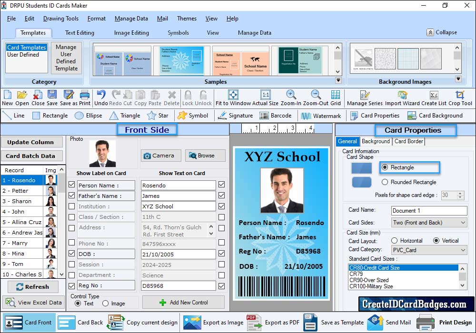Image resolution: width=476 pixels, height=333 pixels.
Task: Open Card Background tool
Action: tap(435, 116)
